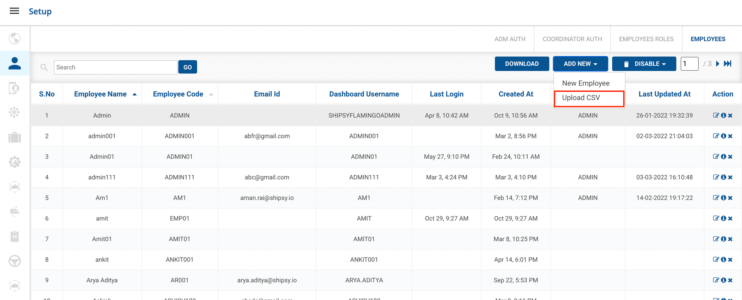Select Upload CSV from menu

pyautogui.click(x=581, y=98)
